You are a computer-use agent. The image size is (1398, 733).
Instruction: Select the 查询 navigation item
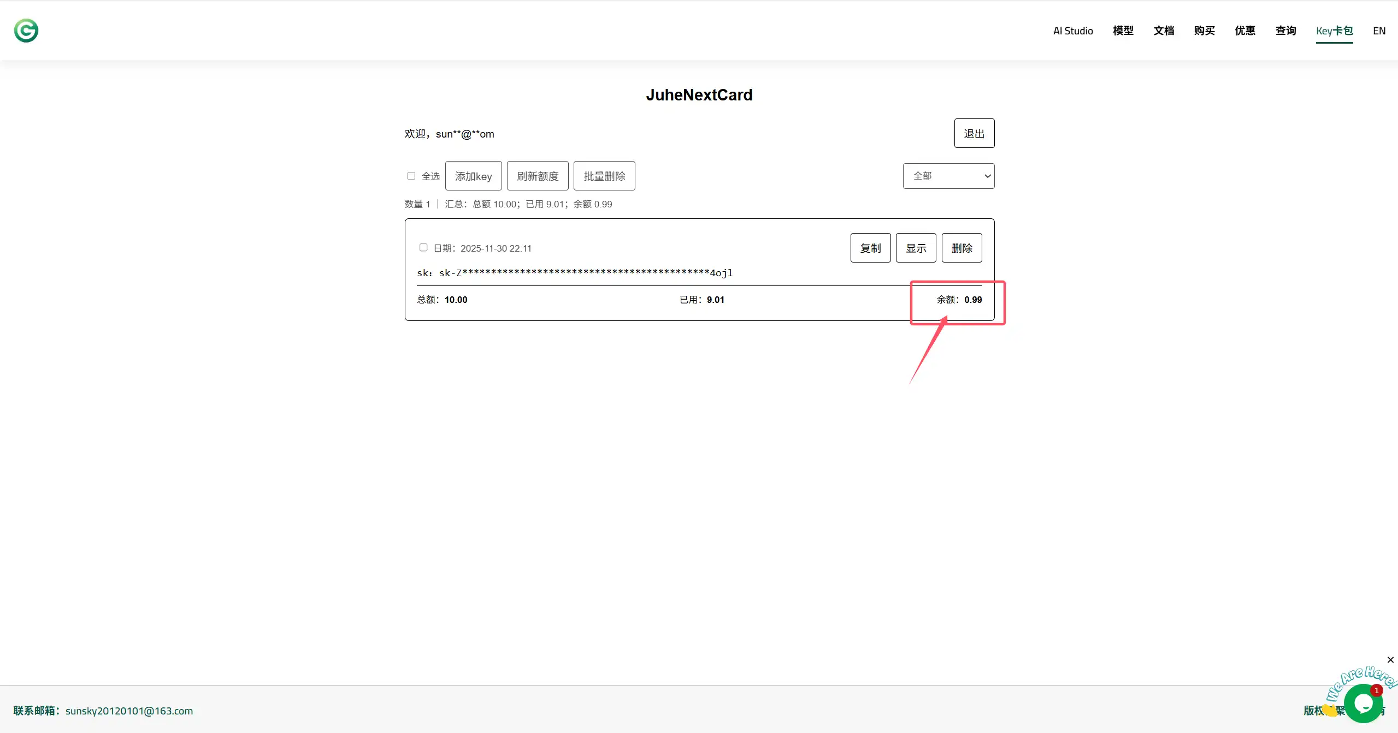click(1285, 31)
